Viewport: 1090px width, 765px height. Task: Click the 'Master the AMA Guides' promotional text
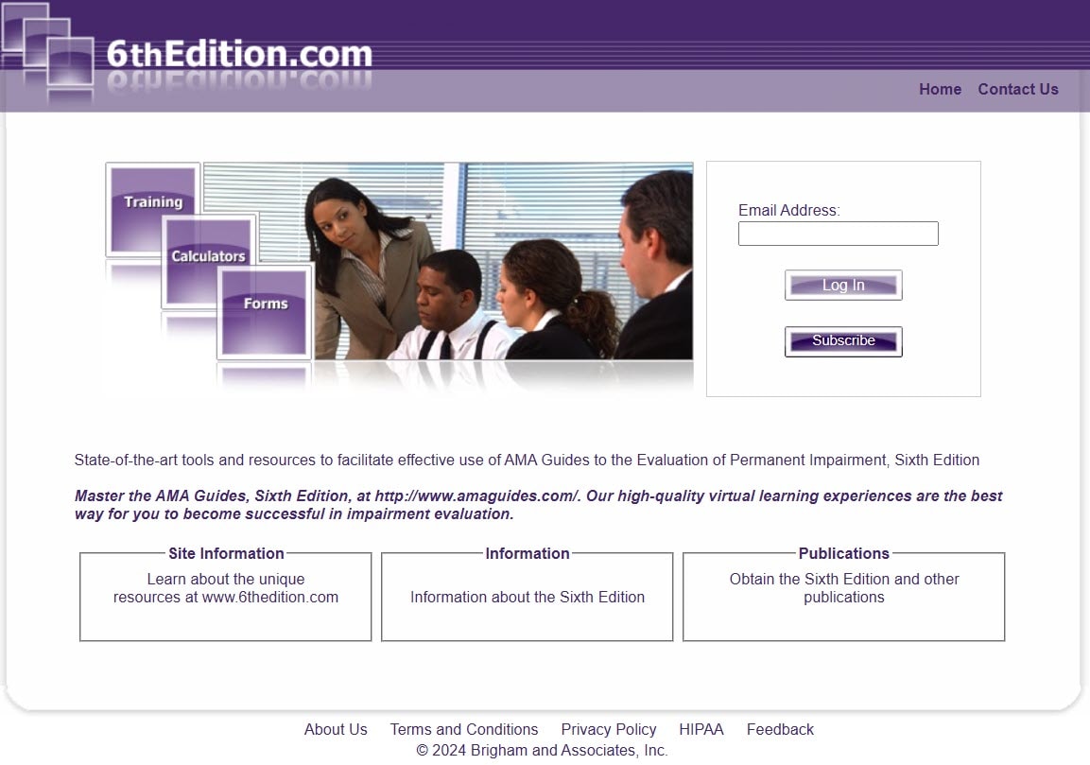click(x=538, y=505)
